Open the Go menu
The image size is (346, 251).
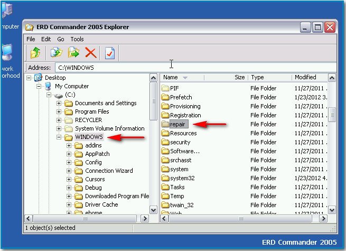[x=61, y=39]
